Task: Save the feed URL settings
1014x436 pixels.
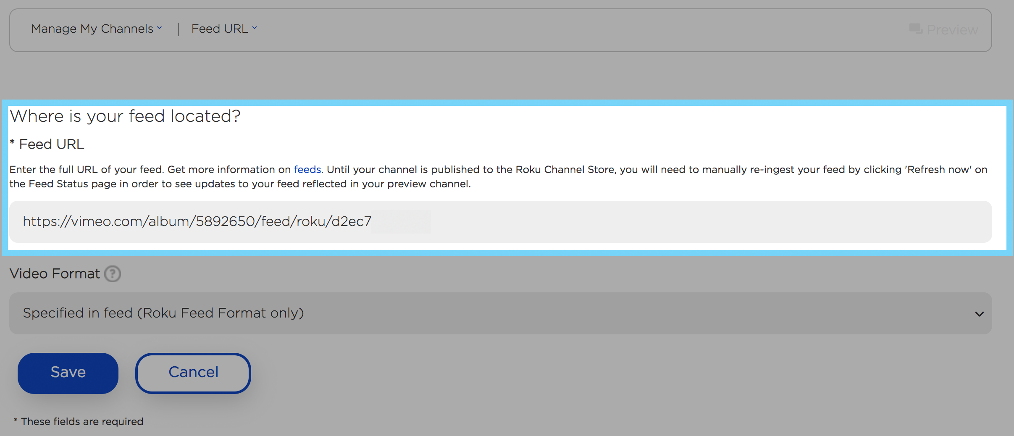Action: click(68, 373)
